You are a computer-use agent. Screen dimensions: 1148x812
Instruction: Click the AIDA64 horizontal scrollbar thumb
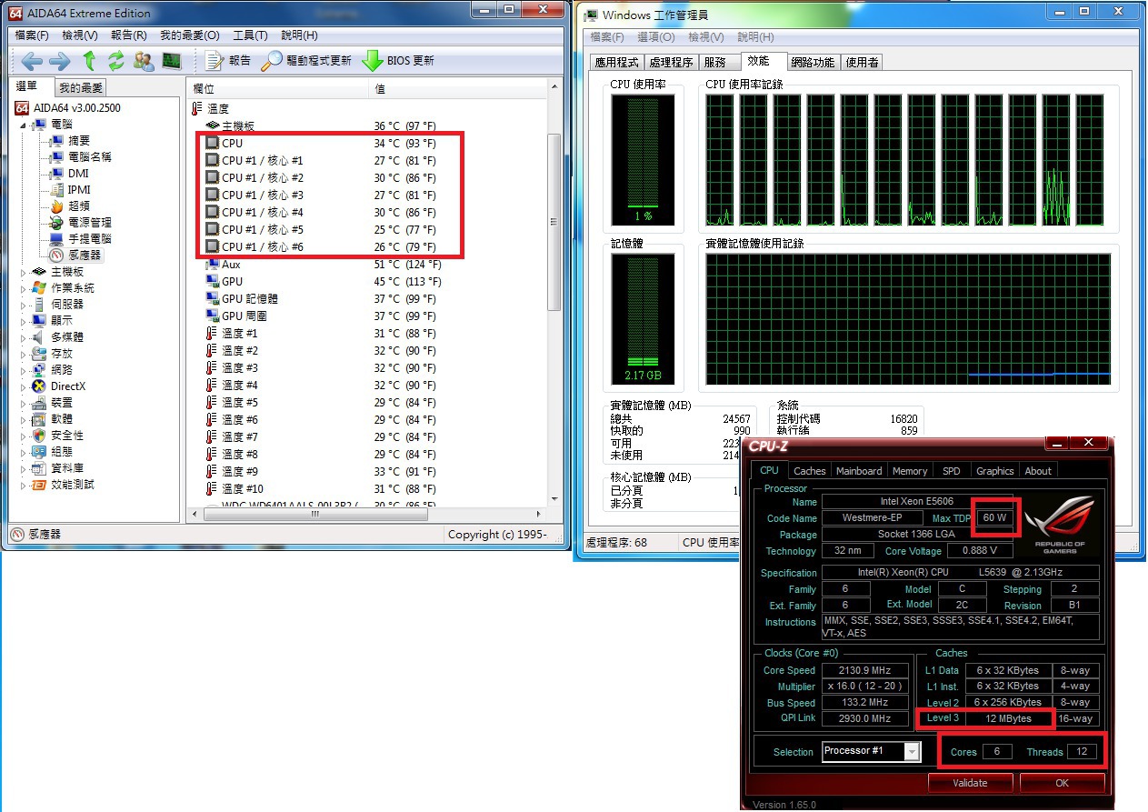tap(316, 515)
